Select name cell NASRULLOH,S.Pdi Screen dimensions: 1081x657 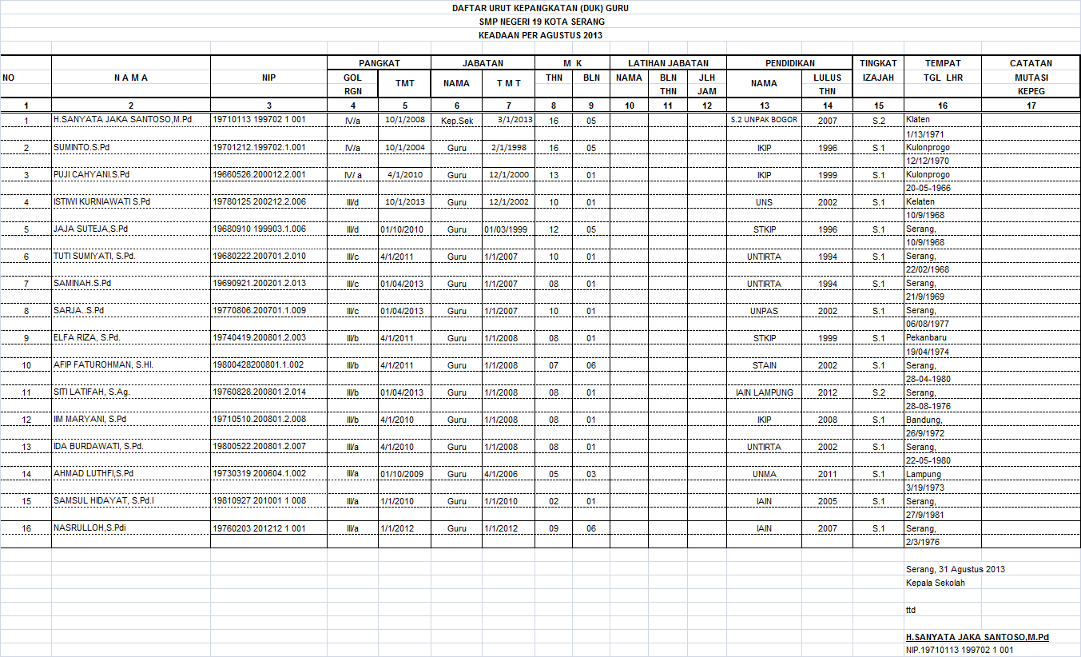(131, 528)
